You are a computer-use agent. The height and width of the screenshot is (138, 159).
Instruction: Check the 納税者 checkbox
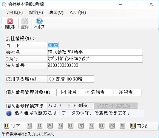[x=115, y=92]
